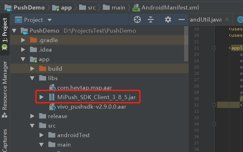Click the locate/scroll from source target icon

click(137, 20)
